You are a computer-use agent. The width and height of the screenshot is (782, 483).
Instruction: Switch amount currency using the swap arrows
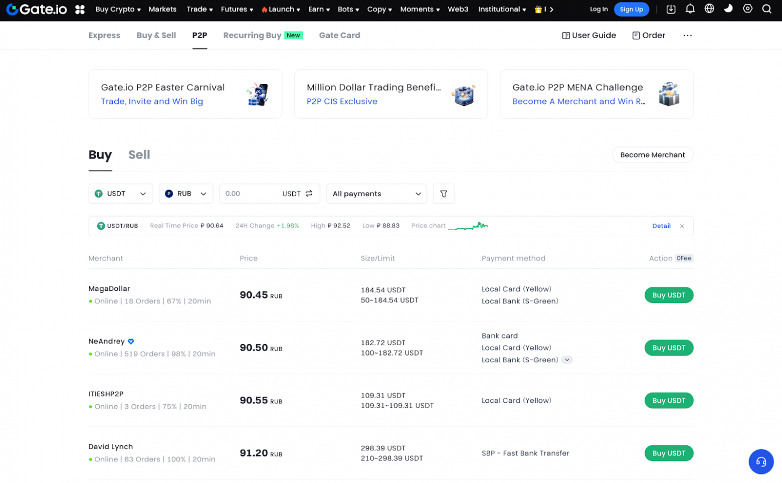coord(309,194)
